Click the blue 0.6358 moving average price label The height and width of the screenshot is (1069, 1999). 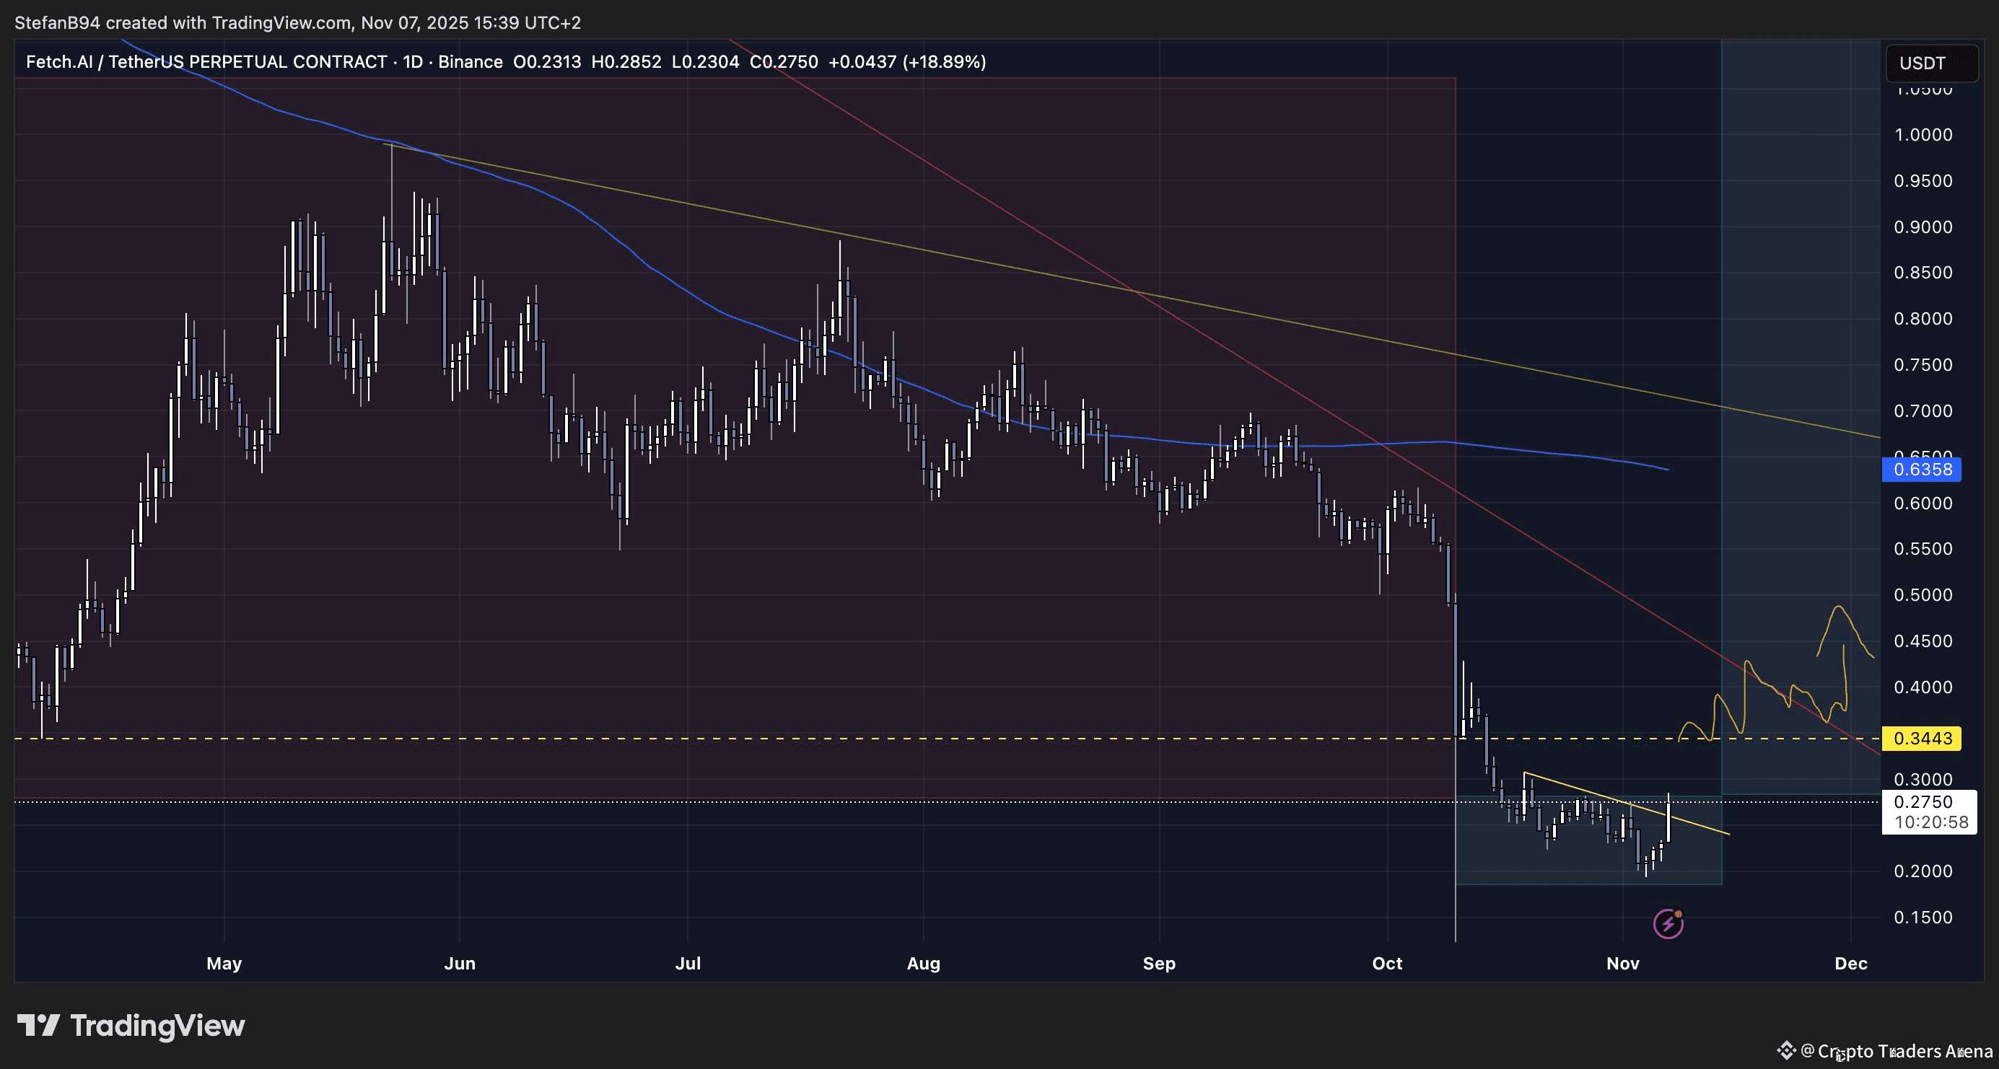coord(1921,470)
